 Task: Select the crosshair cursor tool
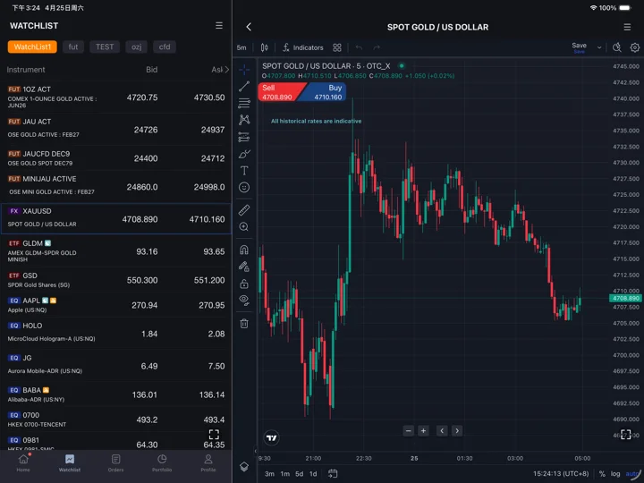tap(244, 70)
